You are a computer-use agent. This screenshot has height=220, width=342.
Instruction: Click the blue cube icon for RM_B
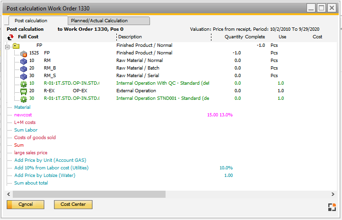tap(24, 69)
